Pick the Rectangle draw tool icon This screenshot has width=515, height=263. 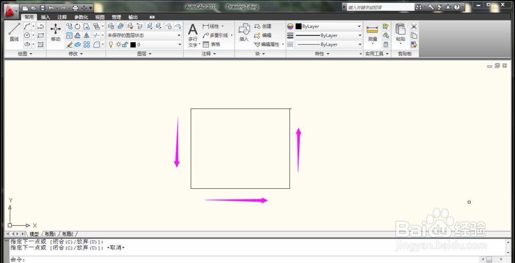click(41, 36)
